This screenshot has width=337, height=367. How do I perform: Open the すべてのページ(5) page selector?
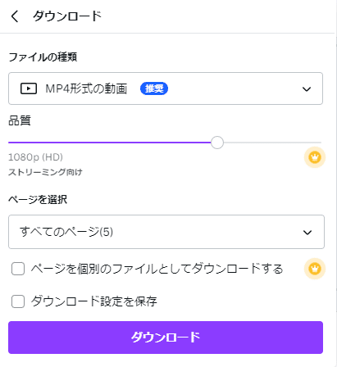[166, 232]
